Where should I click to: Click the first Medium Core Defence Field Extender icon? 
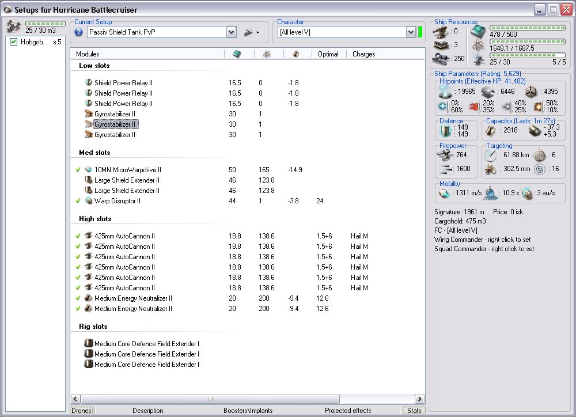pyautogui.click(x=89, y=343)
